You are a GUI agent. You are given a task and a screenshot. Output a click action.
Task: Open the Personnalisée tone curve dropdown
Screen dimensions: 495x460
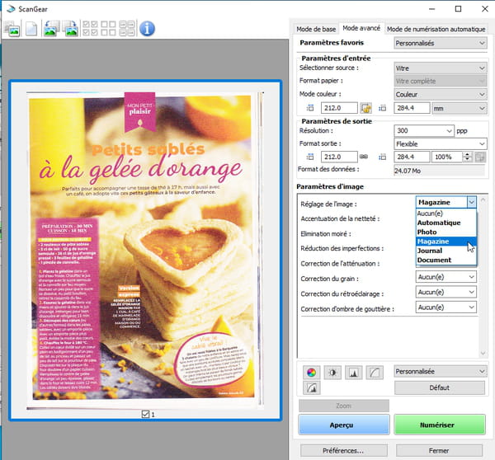click(x=440, y=372)
